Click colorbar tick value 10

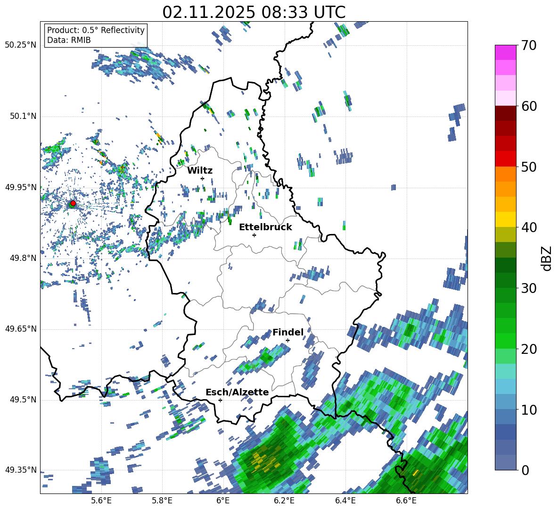pyautogui.click(x=529, y=410)
